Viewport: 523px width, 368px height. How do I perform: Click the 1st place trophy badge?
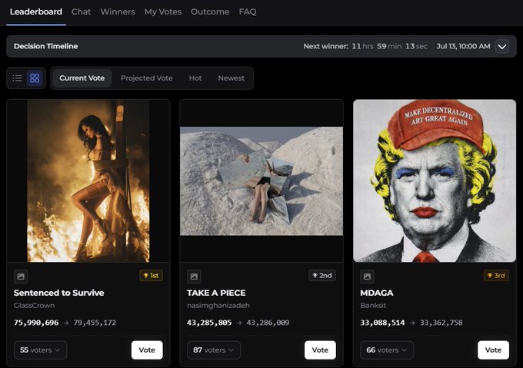[151, 275]
